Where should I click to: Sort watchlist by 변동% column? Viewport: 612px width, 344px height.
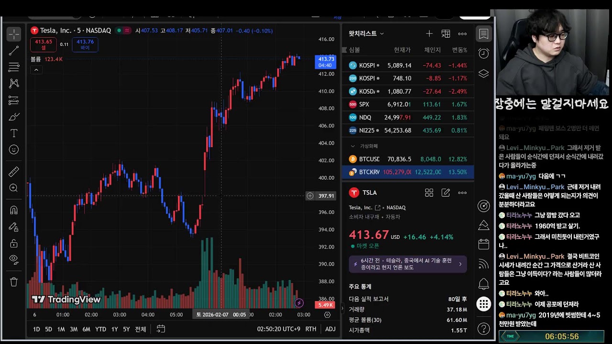(x=459, y=50)
